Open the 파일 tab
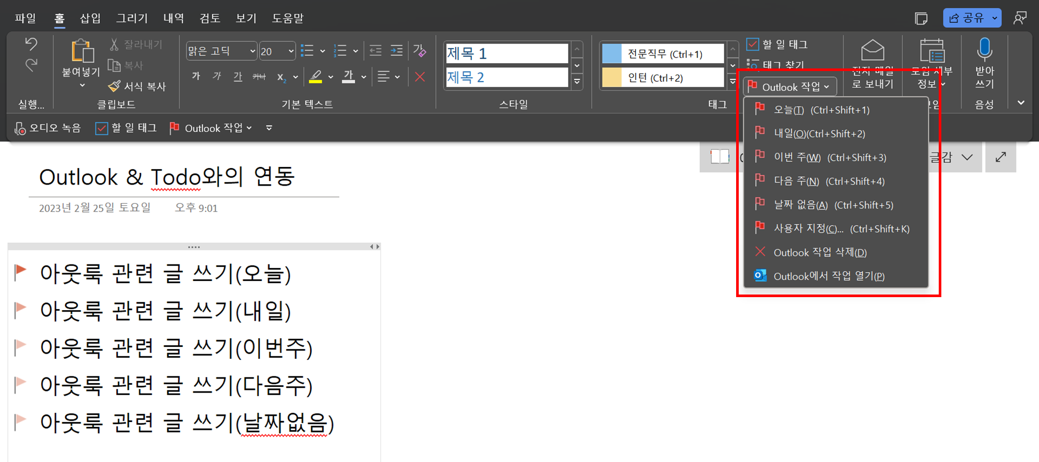This screenshot has width=1039, height=462. [x=25, y=18]
